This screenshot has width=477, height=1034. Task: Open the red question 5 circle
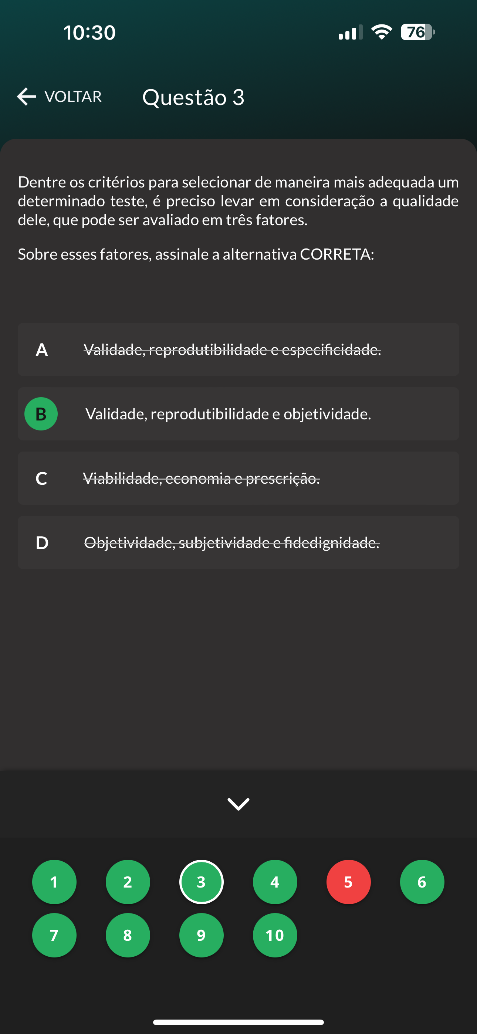tap(349, 882)
